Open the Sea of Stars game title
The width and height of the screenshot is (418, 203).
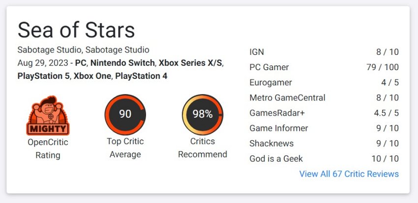[76, 30]
